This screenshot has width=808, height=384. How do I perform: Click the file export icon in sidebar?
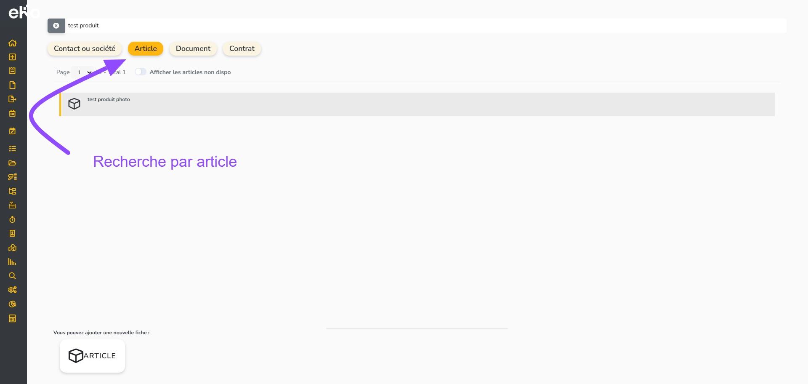click(12, 99)
